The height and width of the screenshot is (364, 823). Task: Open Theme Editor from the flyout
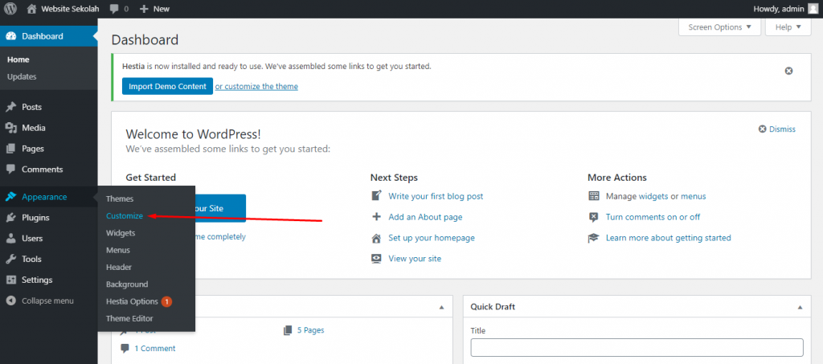(x=129, y=318)
